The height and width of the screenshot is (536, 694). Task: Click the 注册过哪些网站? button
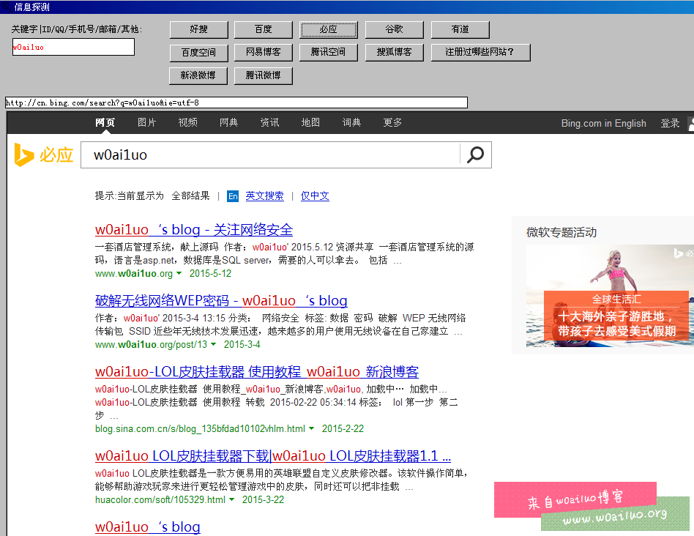point(480,52)
